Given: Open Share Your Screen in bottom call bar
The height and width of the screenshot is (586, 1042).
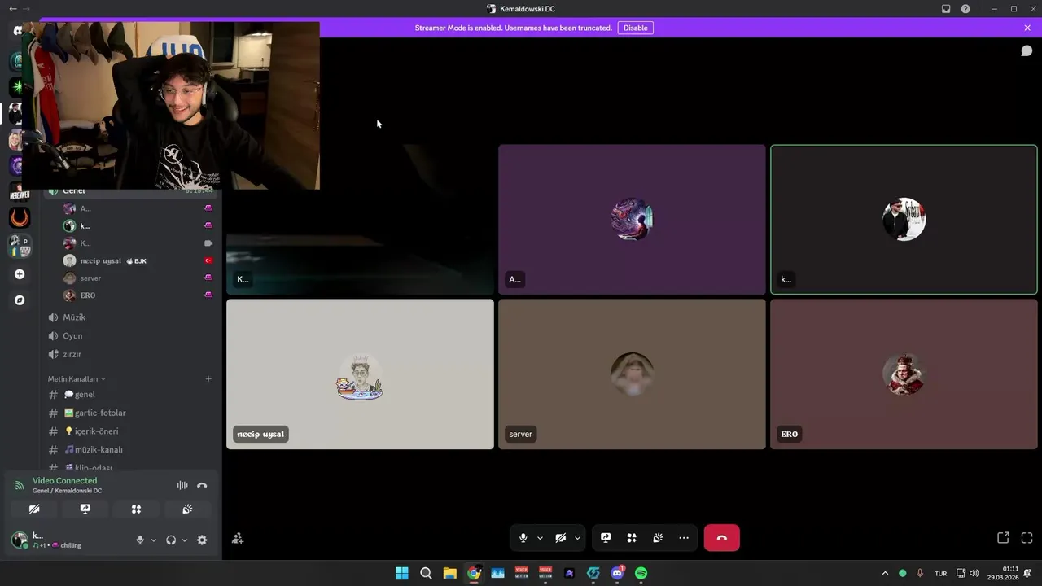Looking at the screenshot, I should coord(606,538).
